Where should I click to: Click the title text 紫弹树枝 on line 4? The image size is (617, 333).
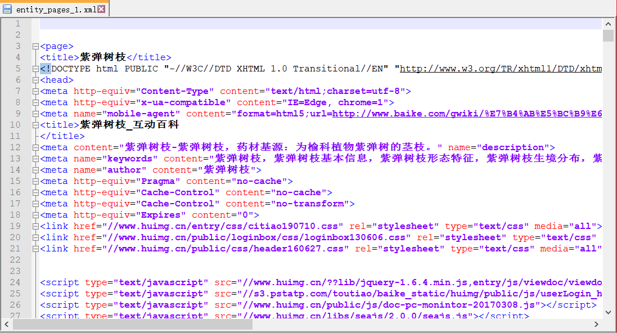103,57
